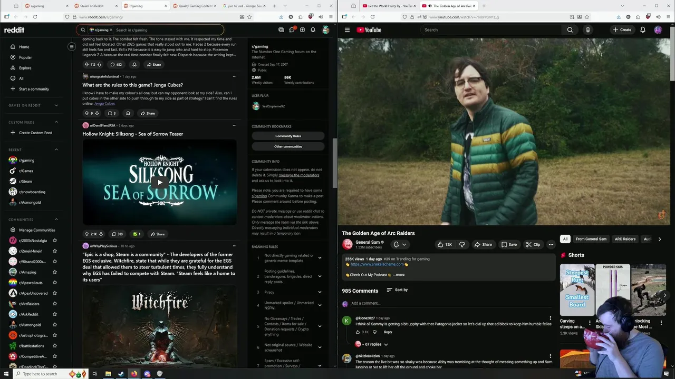675x379 pixels.
Task: Open Reddit user avatar menu
Action: click(x=326, y=30)
